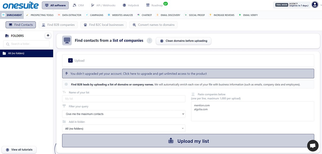Enable the Clean domains before uploading option
The height and width of the screenshot is (154, 322).
click(x=183, y=41)
